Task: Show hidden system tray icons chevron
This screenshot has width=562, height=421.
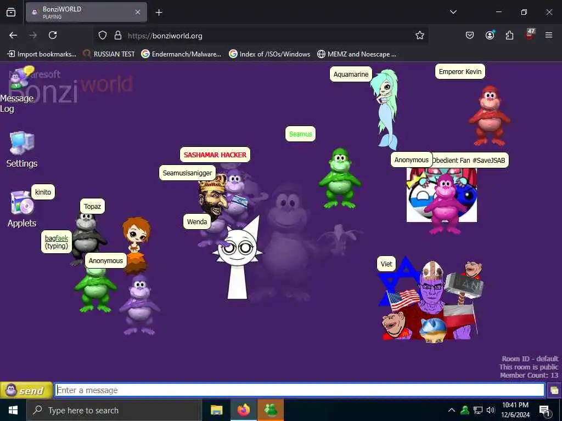Action: [452, 410]
